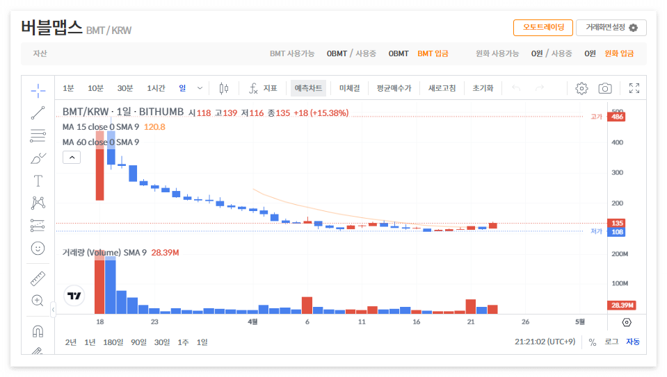Expand the time interval dropdown arrow

pyautogui.click(x=200, y=88)
